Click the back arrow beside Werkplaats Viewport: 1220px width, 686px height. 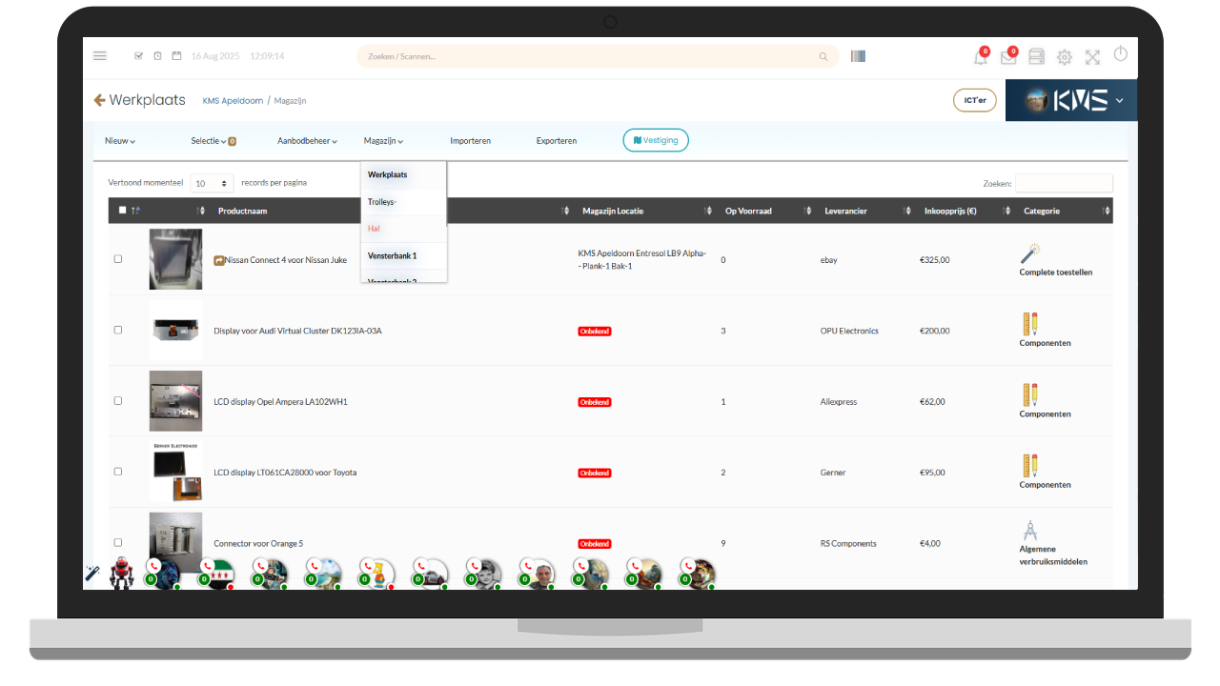(x=99, y=100)
